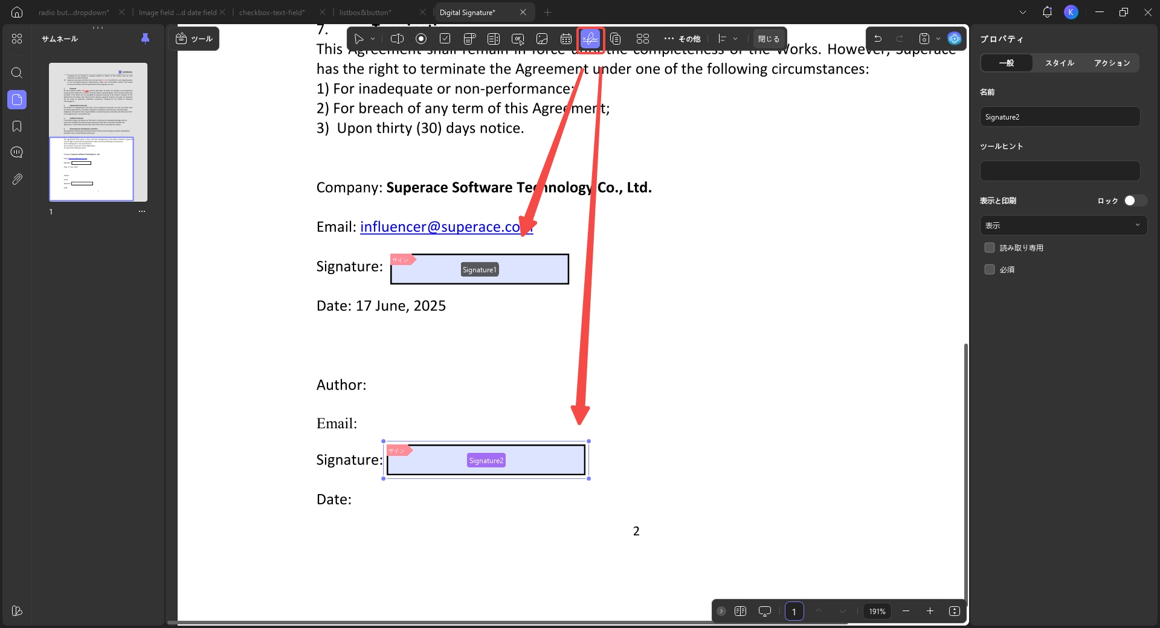Viewport: 1160px width, 628px height.
Task: Select the radio button form tool
Action: pos(421,39)
